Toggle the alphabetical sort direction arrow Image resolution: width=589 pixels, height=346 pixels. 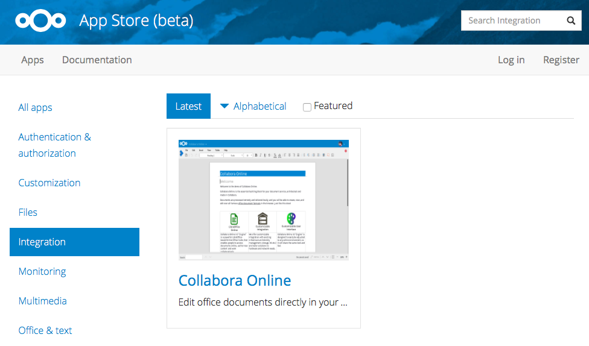pos(224,106)
